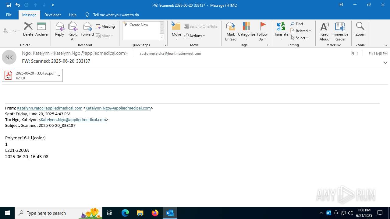Reply All to the message
390x219 pixels.
tap(73, 31)
